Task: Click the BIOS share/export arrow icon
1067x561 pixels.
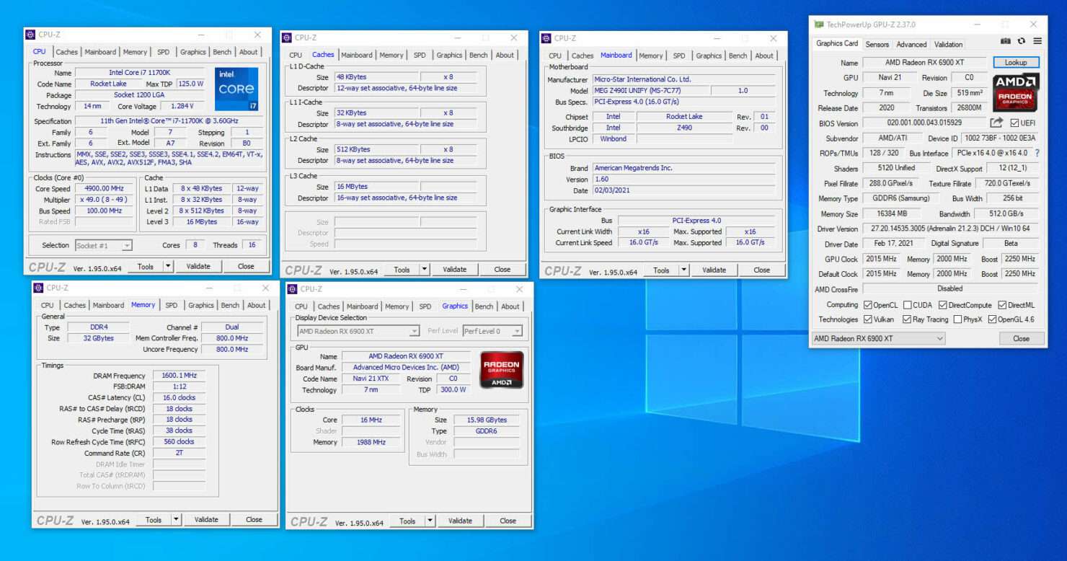Action: pyautogui.click(x=996, y=123)
